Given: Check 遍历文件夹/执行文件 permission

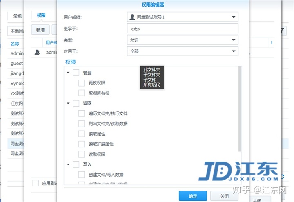Looking at the screenshot, I should pos(82,113).
